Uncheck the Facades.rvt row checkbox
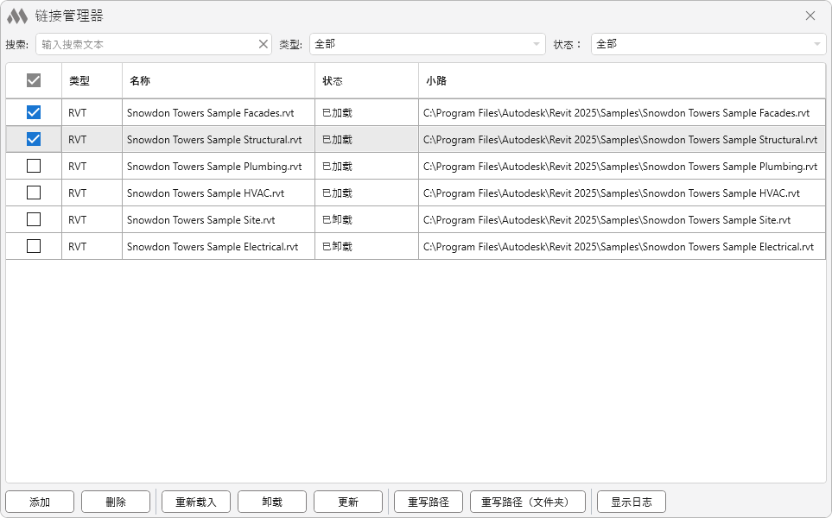This screenshot has width=832, height=518. pyautogui.click(x=34, y=112)
